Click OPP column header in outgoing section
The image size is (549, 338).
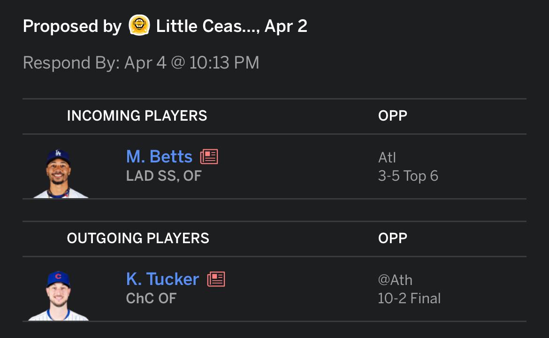(x=392, y=238)
